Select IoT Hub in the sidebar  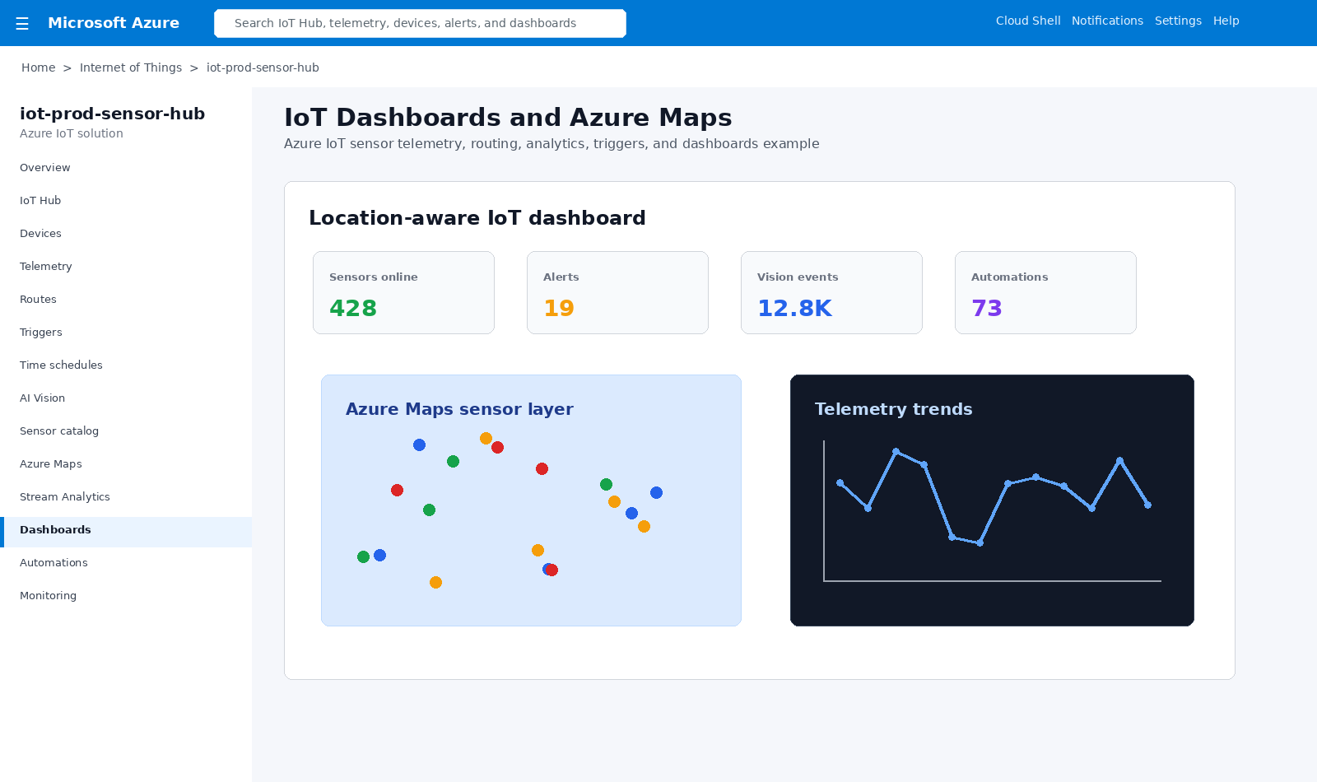[126, 201]
